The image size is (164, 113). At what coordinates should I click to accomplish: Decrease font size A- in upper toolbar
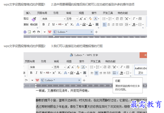(x=85, y=19)
